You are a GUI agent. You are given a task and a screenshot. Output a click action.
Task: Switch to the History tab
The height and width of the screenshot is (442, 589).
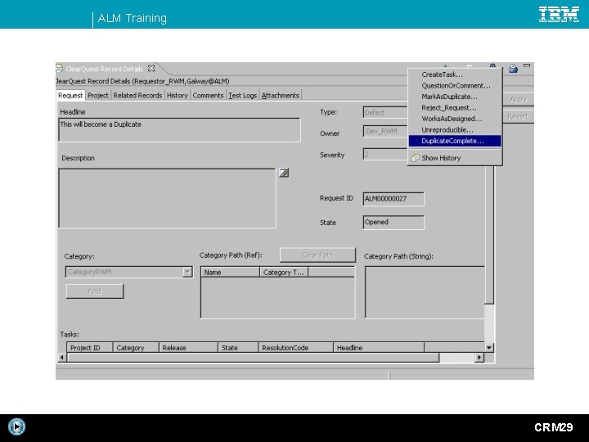[x=178, y=96]
